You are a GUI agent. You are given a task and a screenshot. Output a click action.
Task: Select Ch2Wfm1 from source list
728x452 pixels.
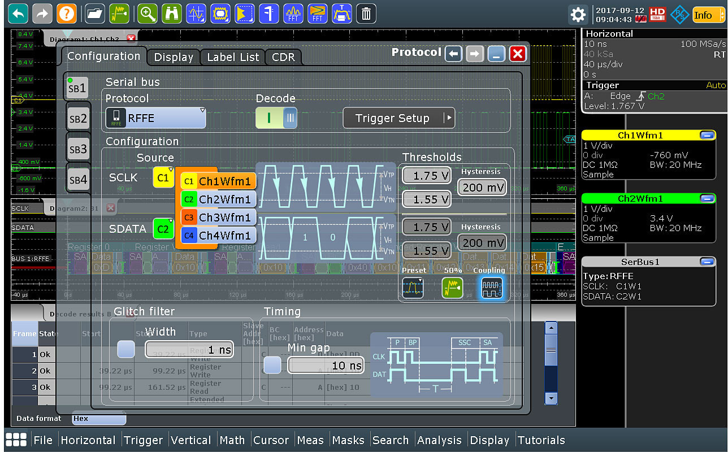click(218, 199)
